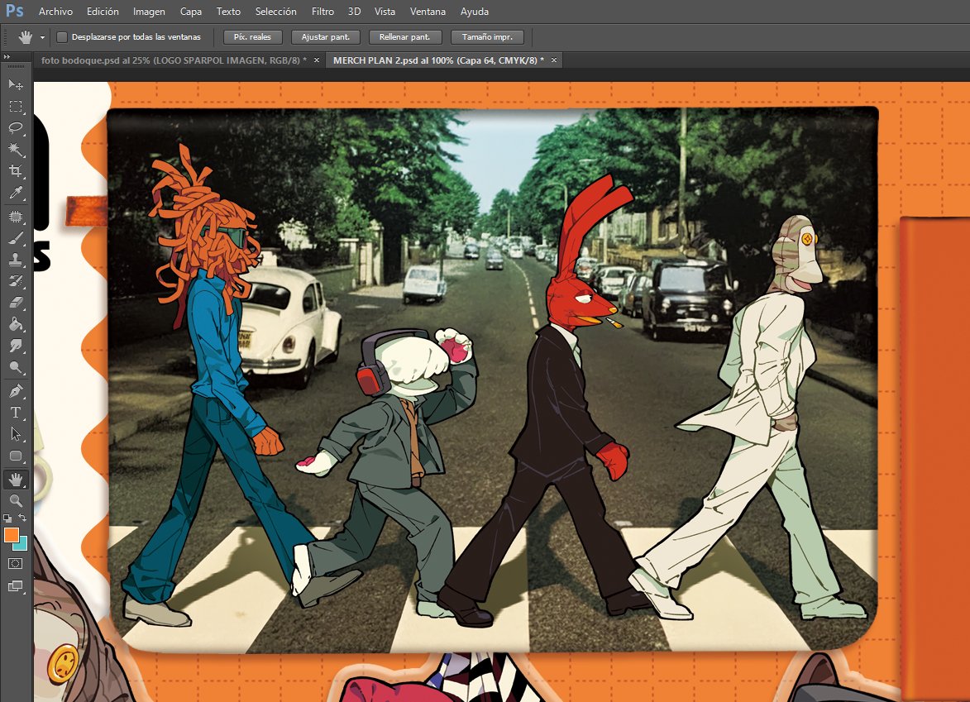Select the Eyedropper tool
This screenshot has height=702, width=970.
tap(16, 193)
